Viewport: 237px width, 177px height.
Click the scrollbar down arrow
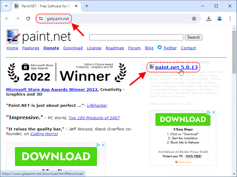click(x=234, y=174)
